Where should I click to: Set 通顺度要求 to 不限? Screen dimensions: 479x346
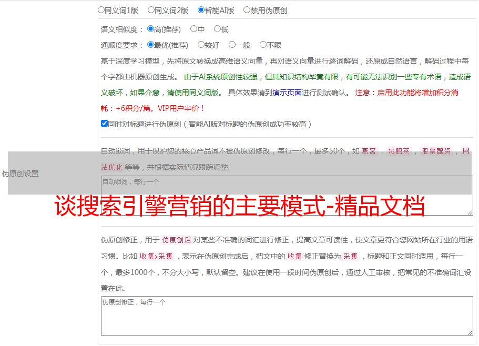pyautogui.click(x=263, y=45)
